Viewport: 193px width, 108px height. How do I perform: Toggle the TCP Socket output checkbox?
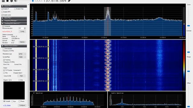click(x=4, y=70)
